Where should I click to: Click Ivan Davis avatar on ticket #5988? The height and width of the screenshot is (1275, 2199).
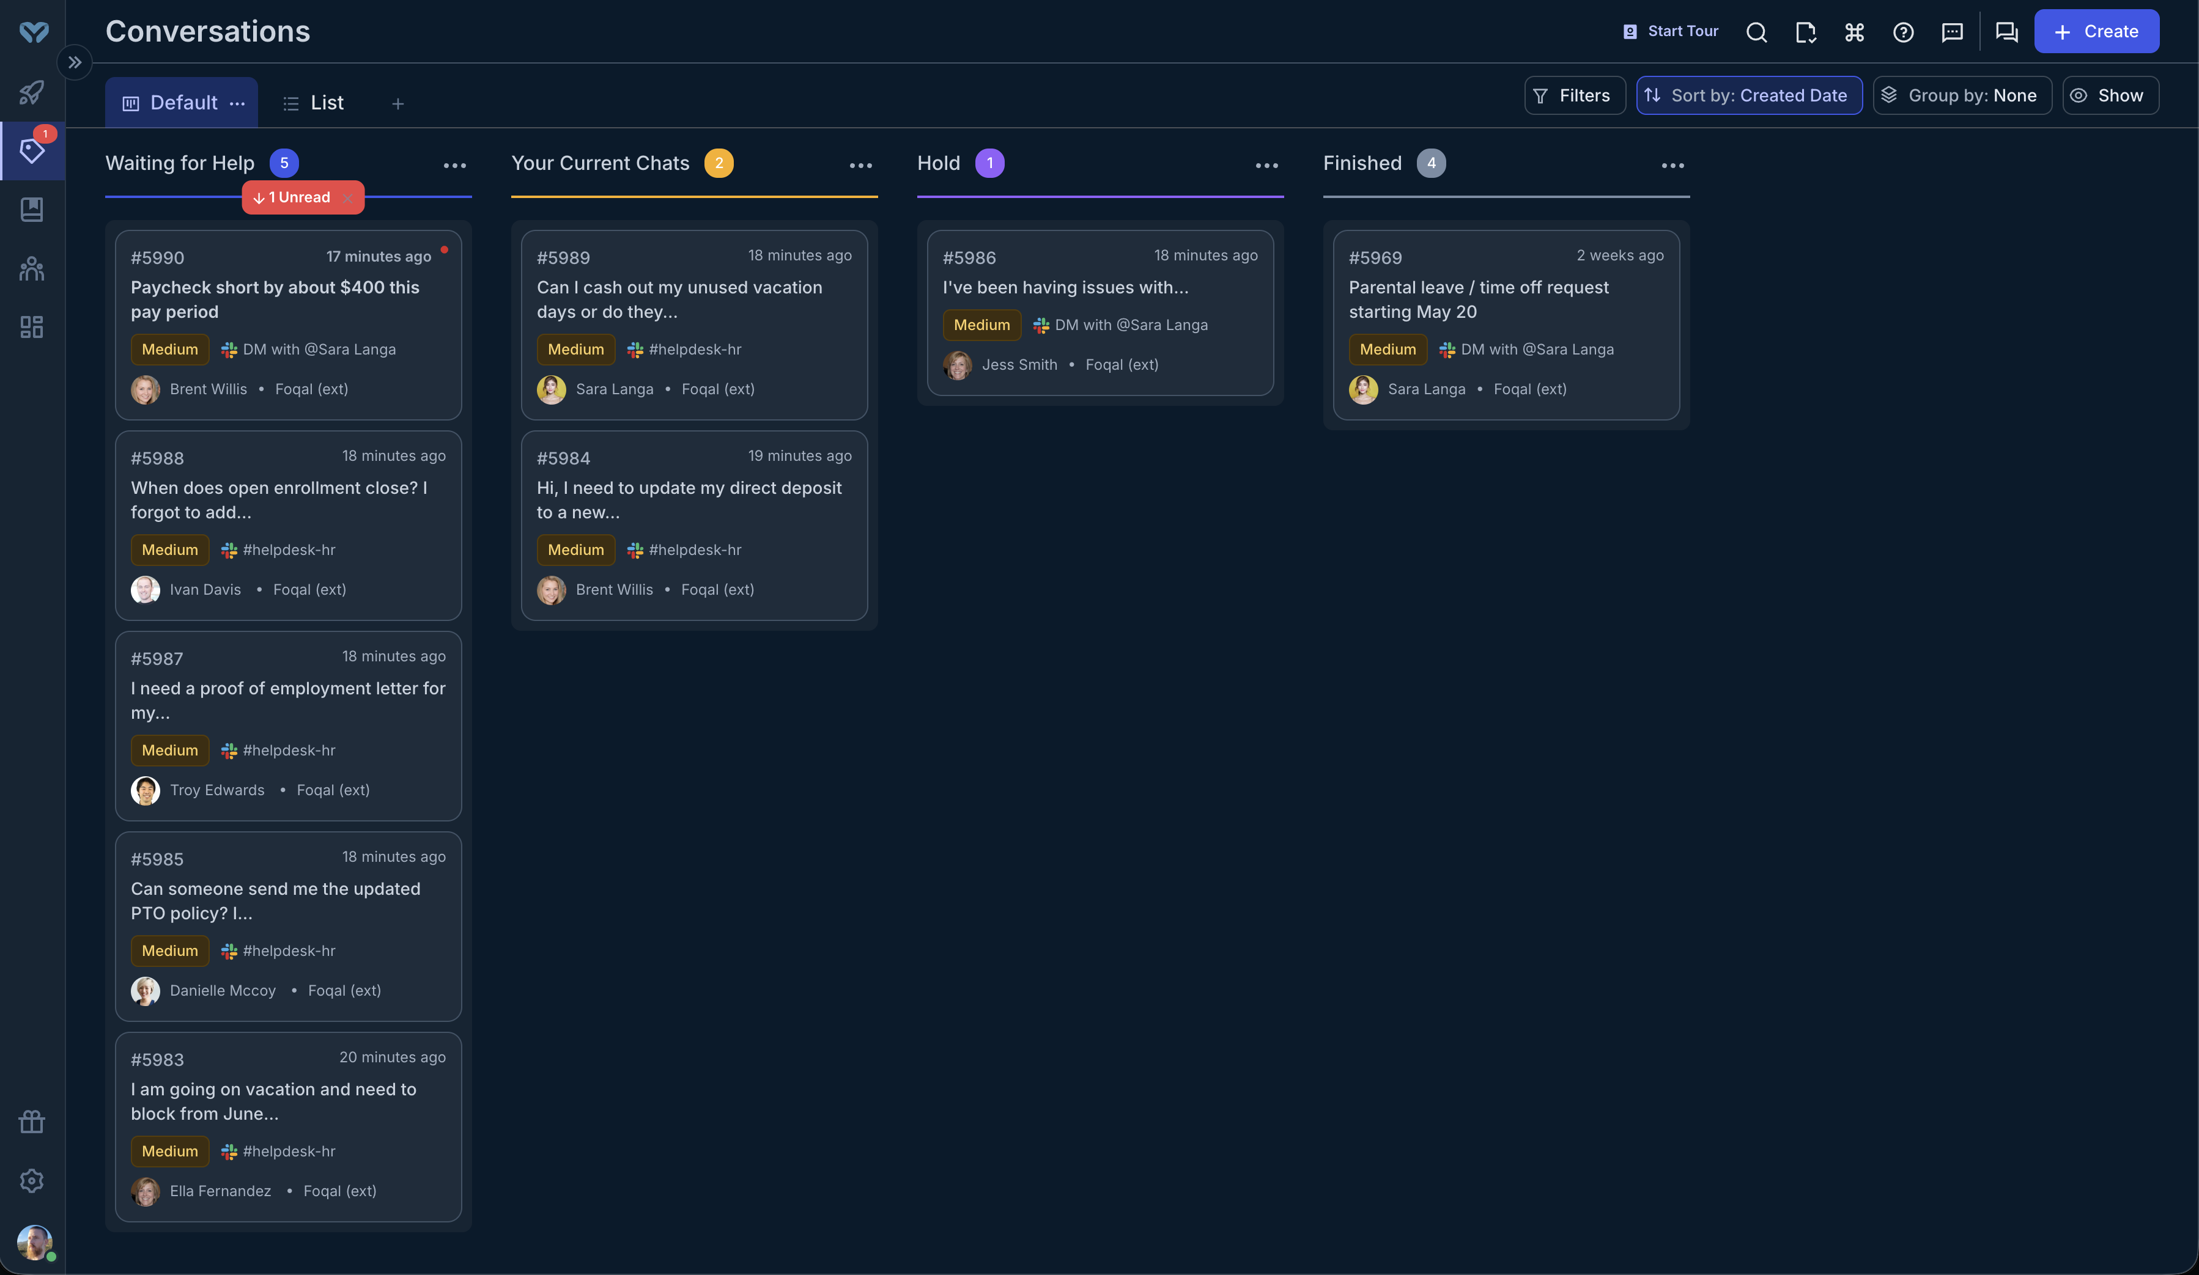145,590
